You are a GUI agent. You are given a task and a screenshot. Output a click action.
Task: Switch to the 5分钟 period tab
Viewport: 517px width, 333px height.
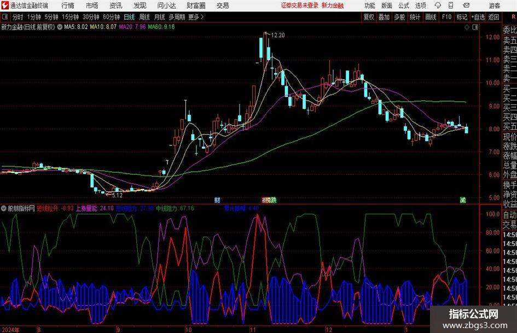tap(51, 17)
